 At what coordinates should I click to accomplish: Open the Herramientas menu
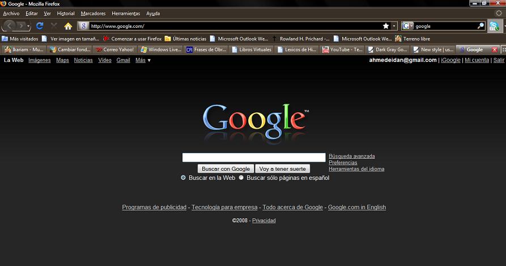tap(126, 14)
